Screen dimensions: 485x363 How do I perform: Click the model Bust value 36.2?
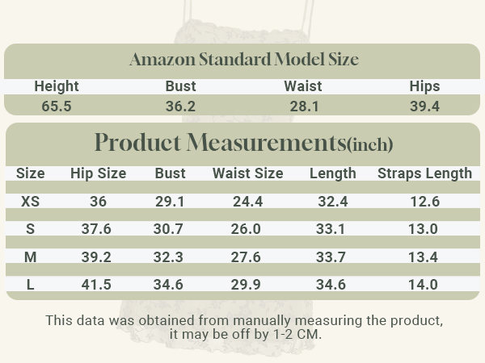(x=180, y=106)
